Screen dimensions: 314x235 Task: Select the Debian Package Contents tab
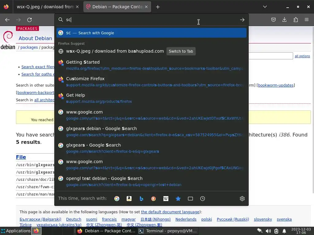click(x=117, y=7)
